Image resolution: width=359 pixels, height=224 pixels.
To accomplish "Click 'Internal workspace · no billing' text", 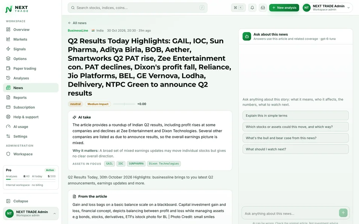I will [25, 185].
